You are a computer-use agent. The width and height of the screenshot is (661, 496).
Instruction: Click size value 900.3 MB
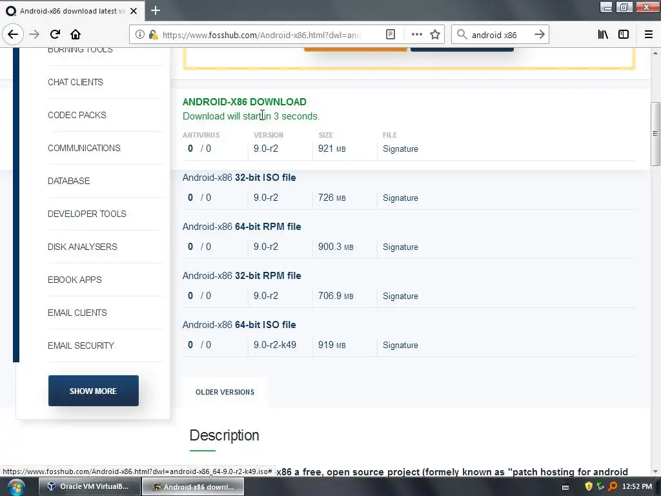(336, 247)
